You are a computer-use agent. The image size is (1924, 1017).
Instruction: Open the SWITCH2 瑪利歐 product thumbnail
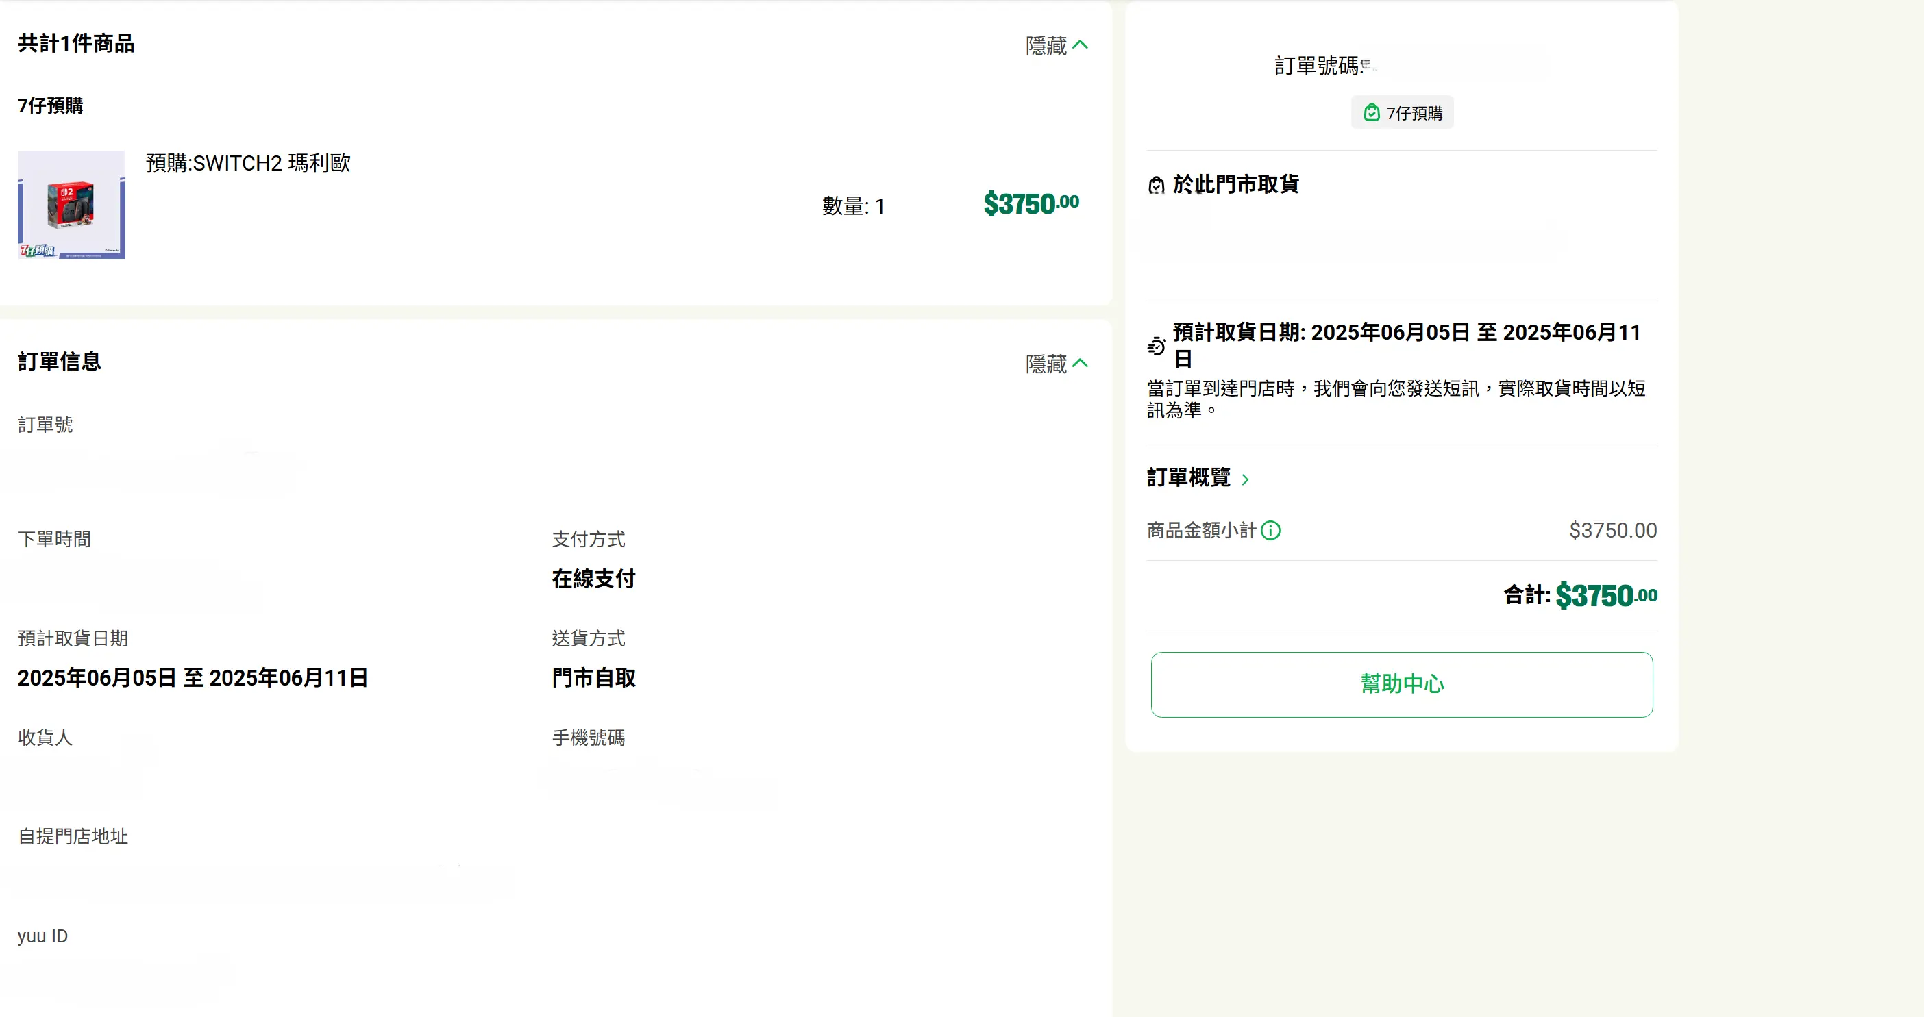pyautogui.click(x=72, y=205)
